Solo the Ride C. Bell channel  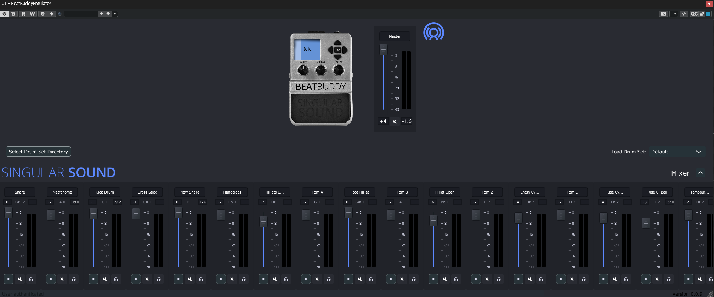[669, 279]
